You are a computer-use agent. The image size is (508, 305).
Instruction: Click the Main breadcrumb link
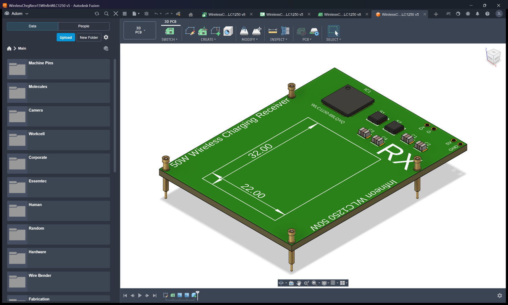pyautogui.click(x=22, y=48)
